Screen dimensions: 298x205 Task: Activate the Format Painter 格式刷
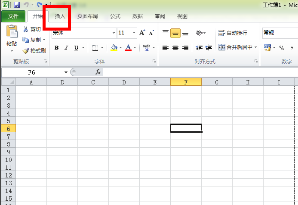pyautogui.click(x=34, y=51)
